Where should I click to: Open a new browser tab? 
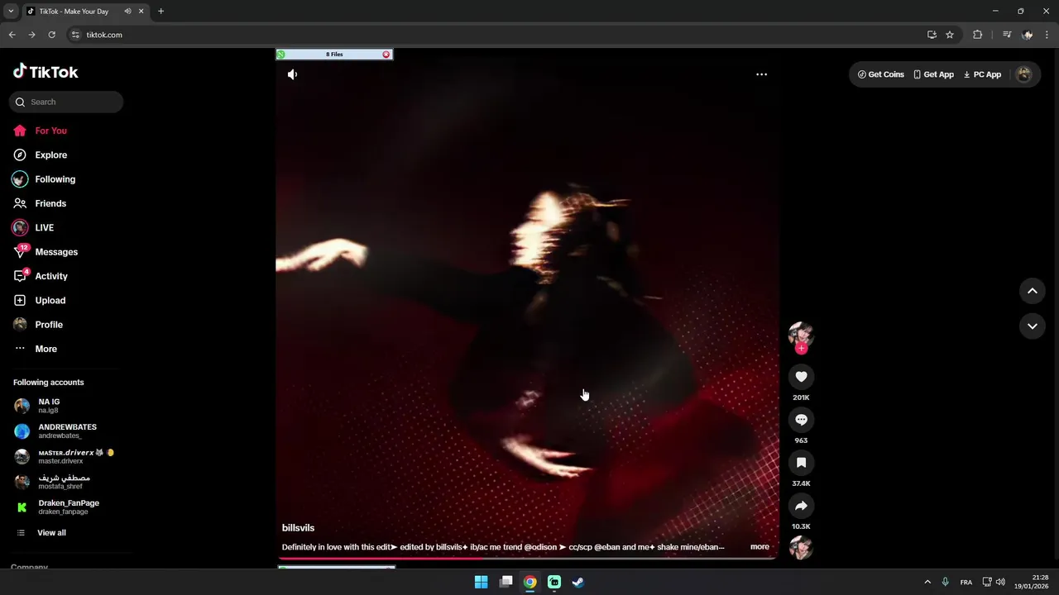tap(161, 12)
